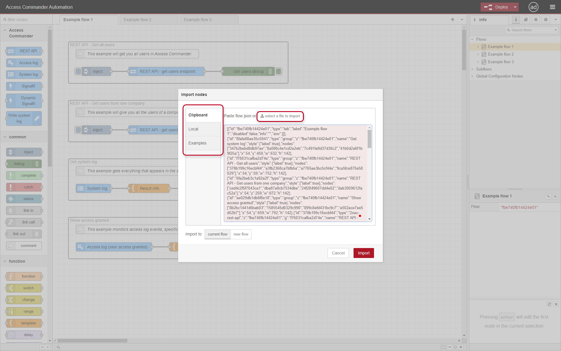Choose import to current flow
The height and width of the screenshot is (351, 561).
(x=217, y=234)
